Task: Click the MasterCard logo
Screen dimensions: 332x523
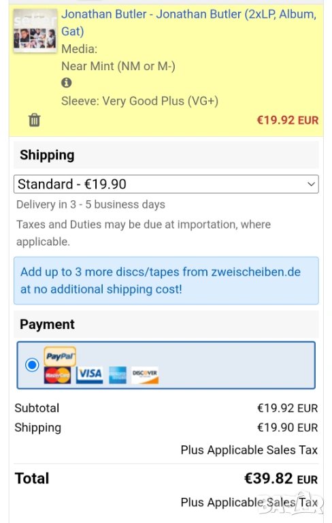Action: pyautogui.click(x=57, y=375)
